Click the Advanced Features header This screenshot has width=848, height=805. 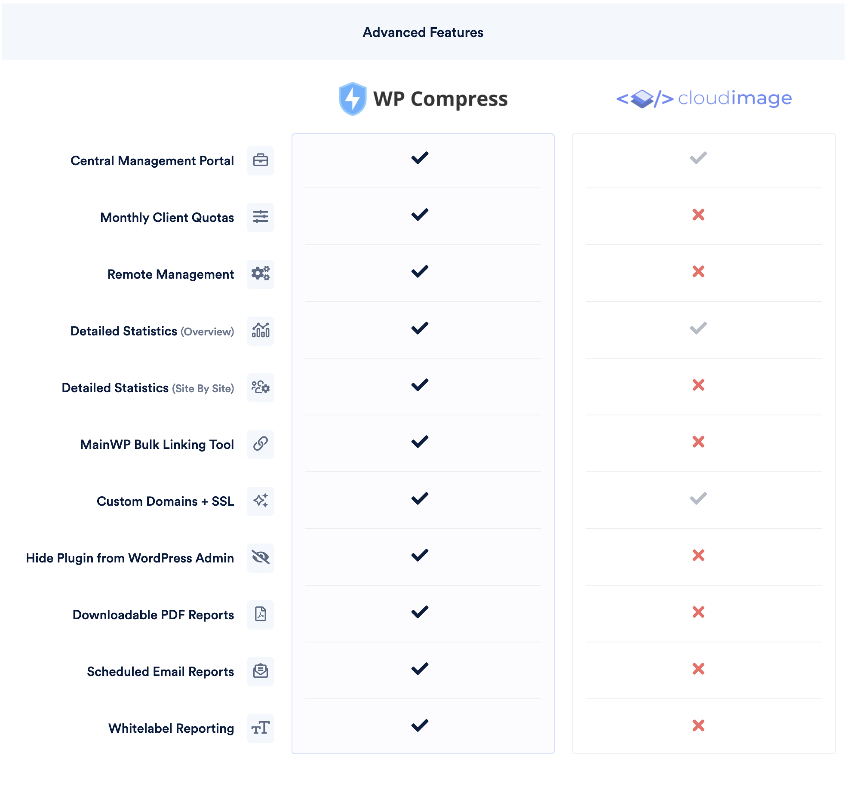tap(423, 32)
